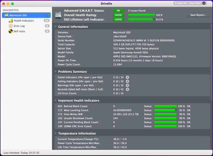Select Macintosh SSD in the Diagnostics list
The width and height of the screenshot is (213, 156).
(26, 15)
